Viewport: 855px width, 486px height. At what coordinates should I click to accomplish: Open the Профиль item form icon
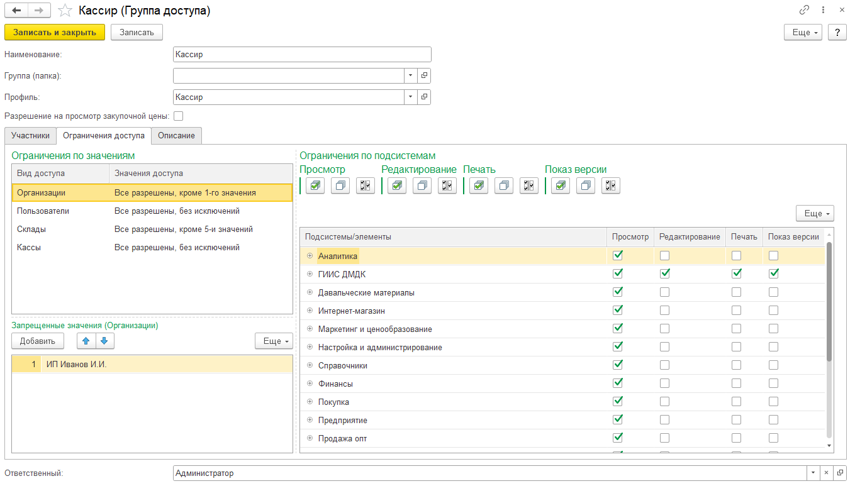[424, 97]
